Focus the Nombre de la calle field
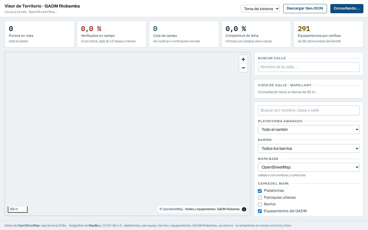The width and height of the screenshot is (368, 230). 308,67
